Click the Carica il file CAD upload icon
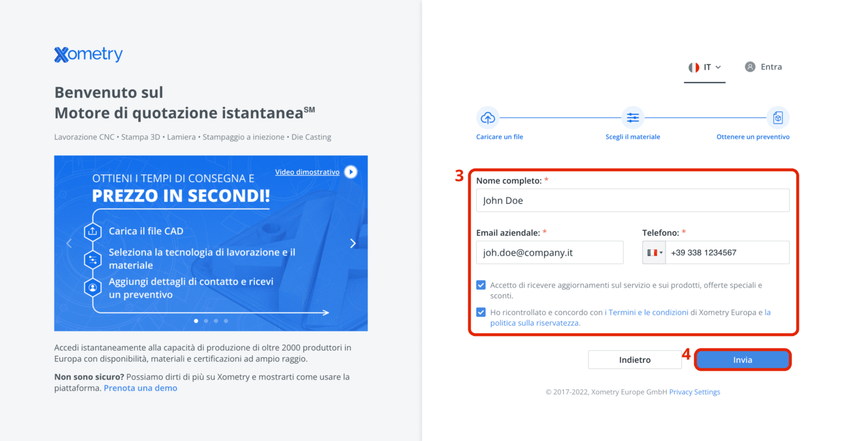Image resolution: width=844 pixels, height=441 pixels. click(92, 231)
